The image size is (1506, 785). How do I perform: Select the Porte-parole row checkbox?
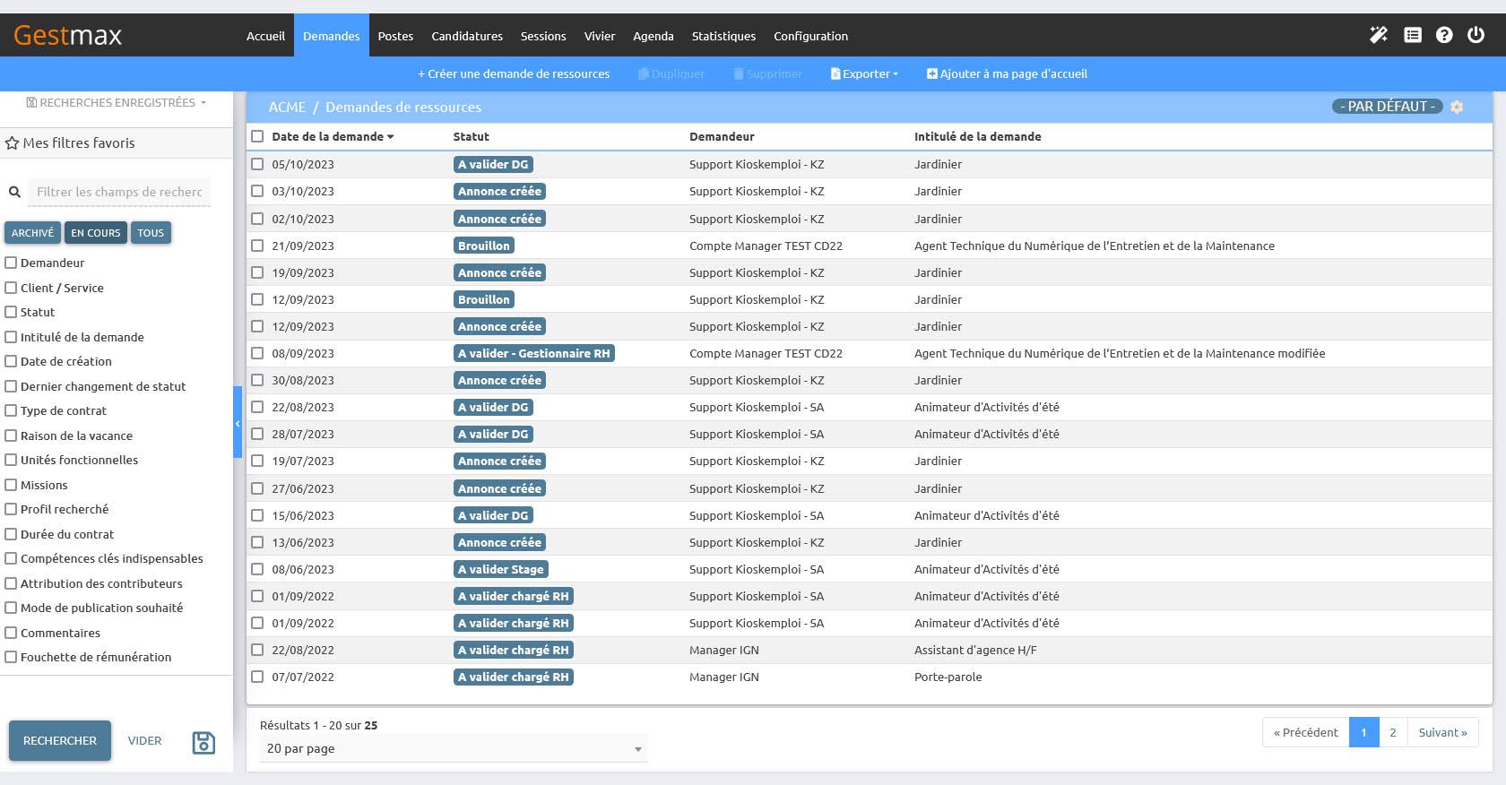[x=257, y=677]
